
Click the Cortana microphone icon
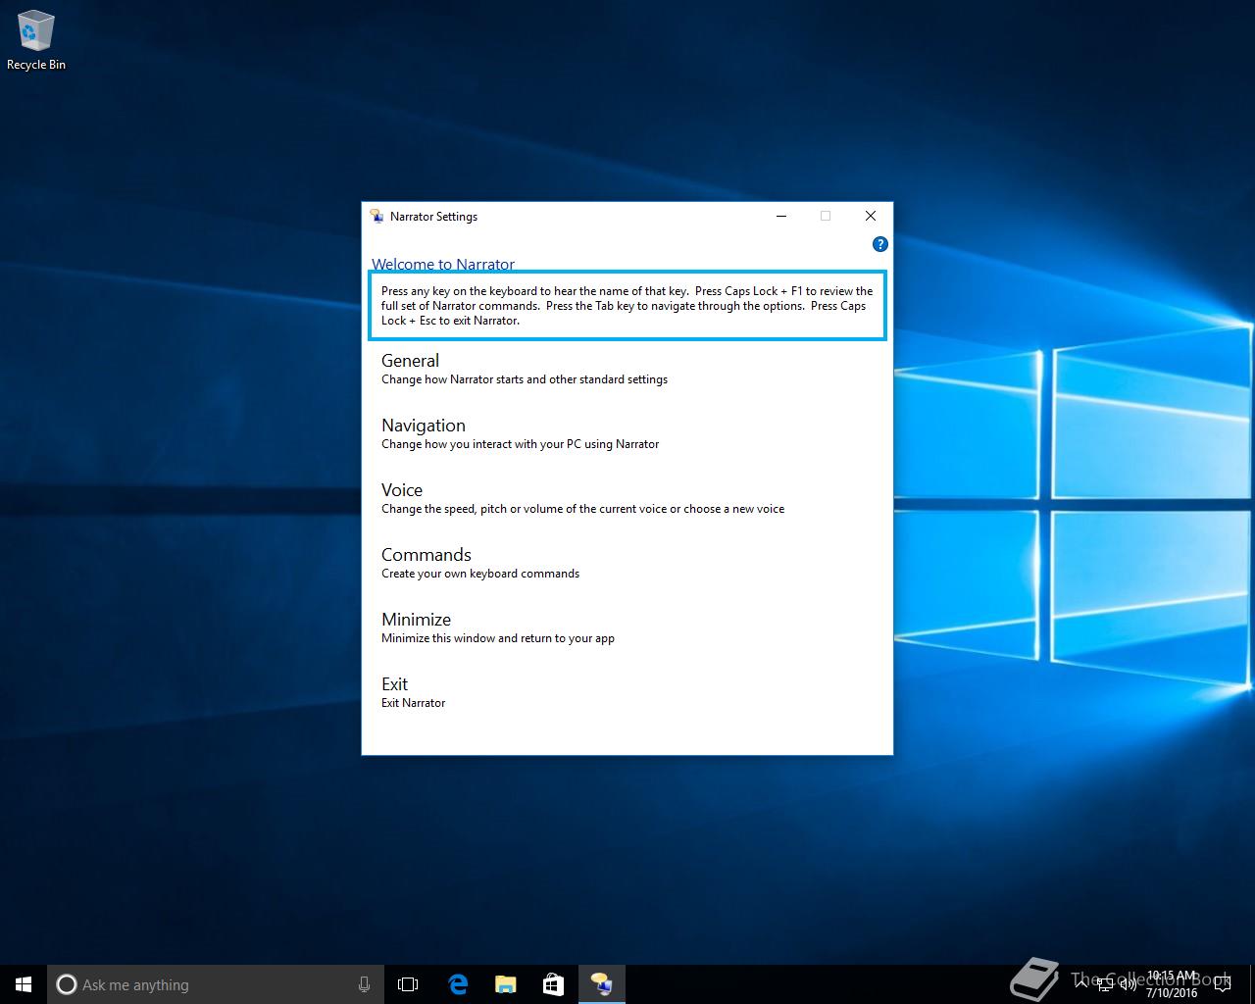pos(364,984)
